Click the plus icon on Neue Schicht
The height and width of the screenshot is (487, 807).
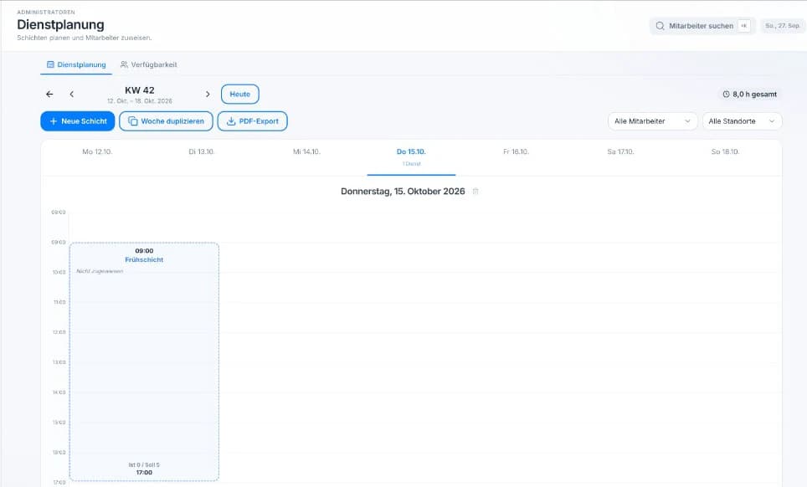pyautogui.click(x=53, y=121)
